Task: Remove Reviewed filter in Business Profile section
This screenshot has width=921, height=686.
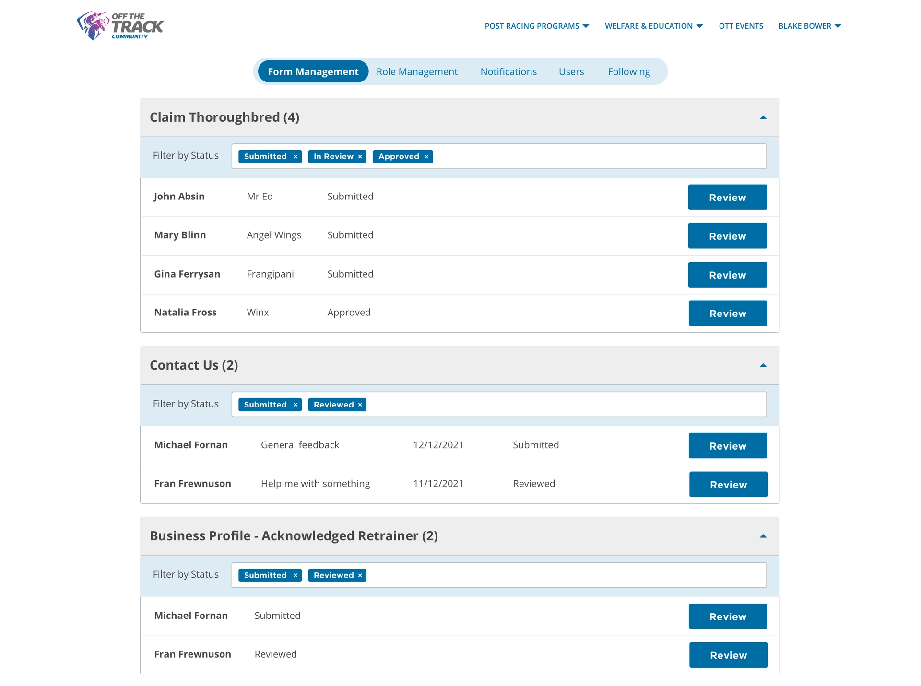Action: (360, 576)
